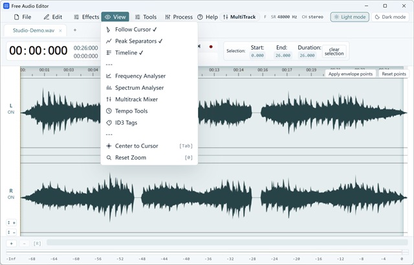Select Light mode theme

click(x=349, y=17)
